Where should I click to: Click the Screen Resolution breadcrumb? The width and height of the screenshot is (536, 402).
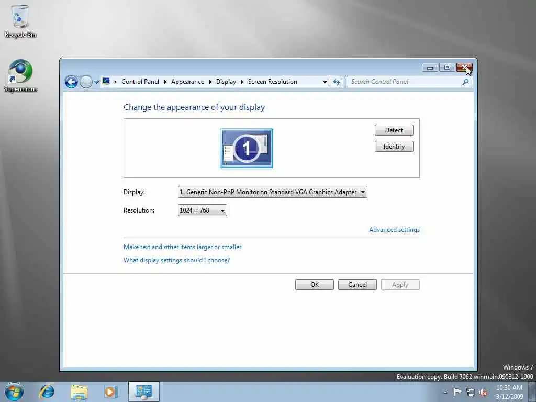(272, 82)
